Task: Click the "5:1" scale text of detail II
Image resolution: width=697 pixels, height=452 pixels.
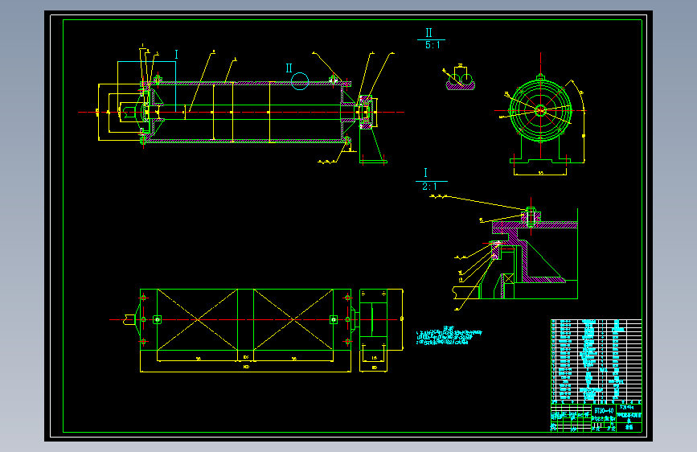Action: [x=433, y=45]
